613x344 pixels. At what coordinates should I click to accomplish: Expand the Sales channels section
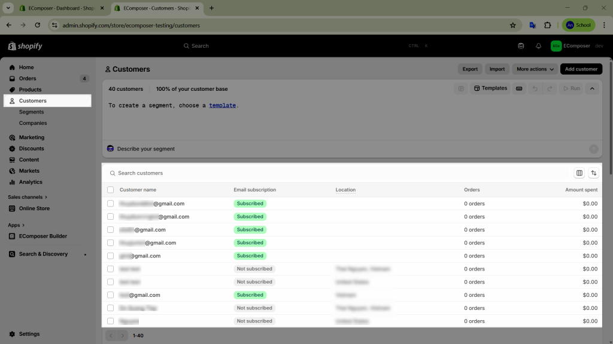pos(28,197)
